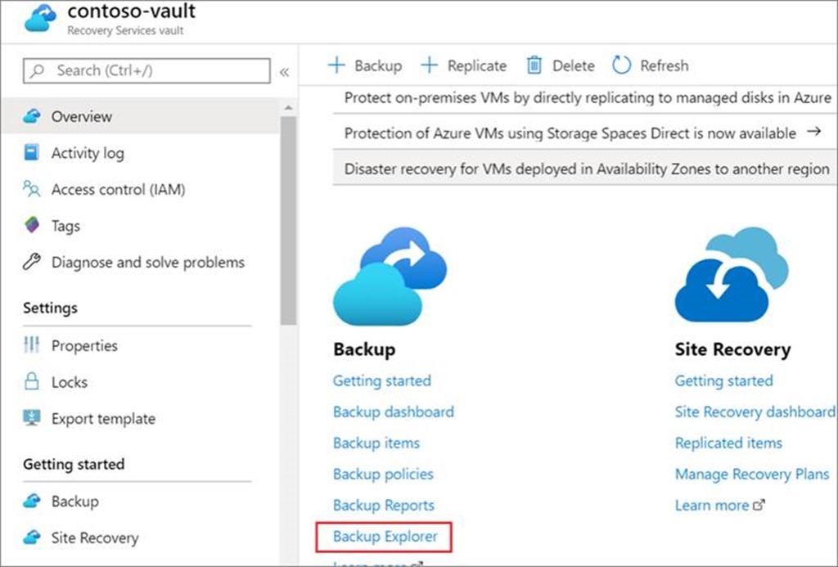Click the magnifier icon in search box
Screen dimensions: 838x567
click(x=37, y=70)
